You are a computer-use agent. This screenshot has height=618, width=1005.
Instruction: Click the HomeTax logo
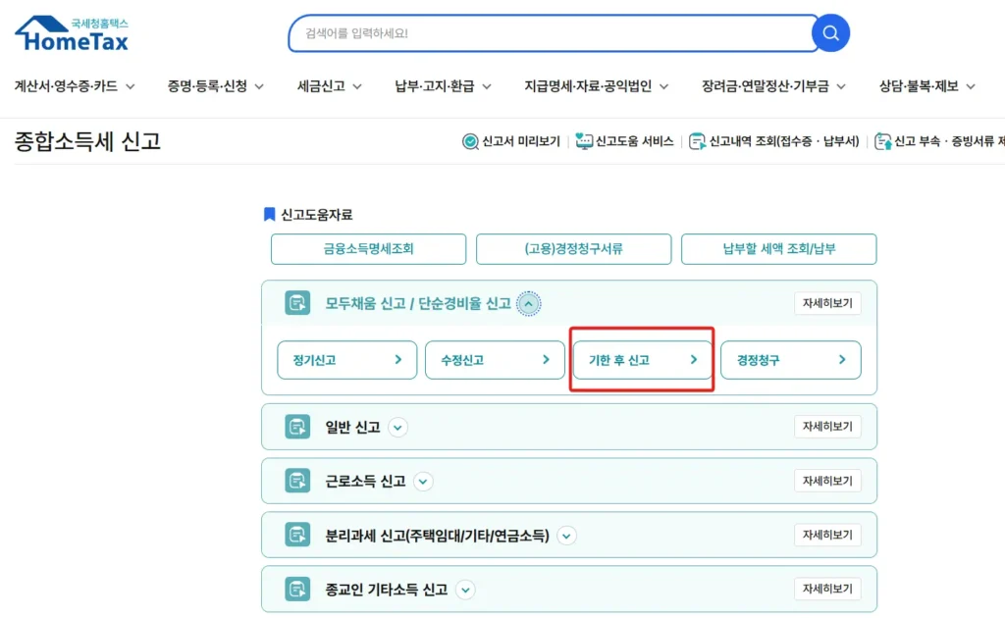(72, 33)
